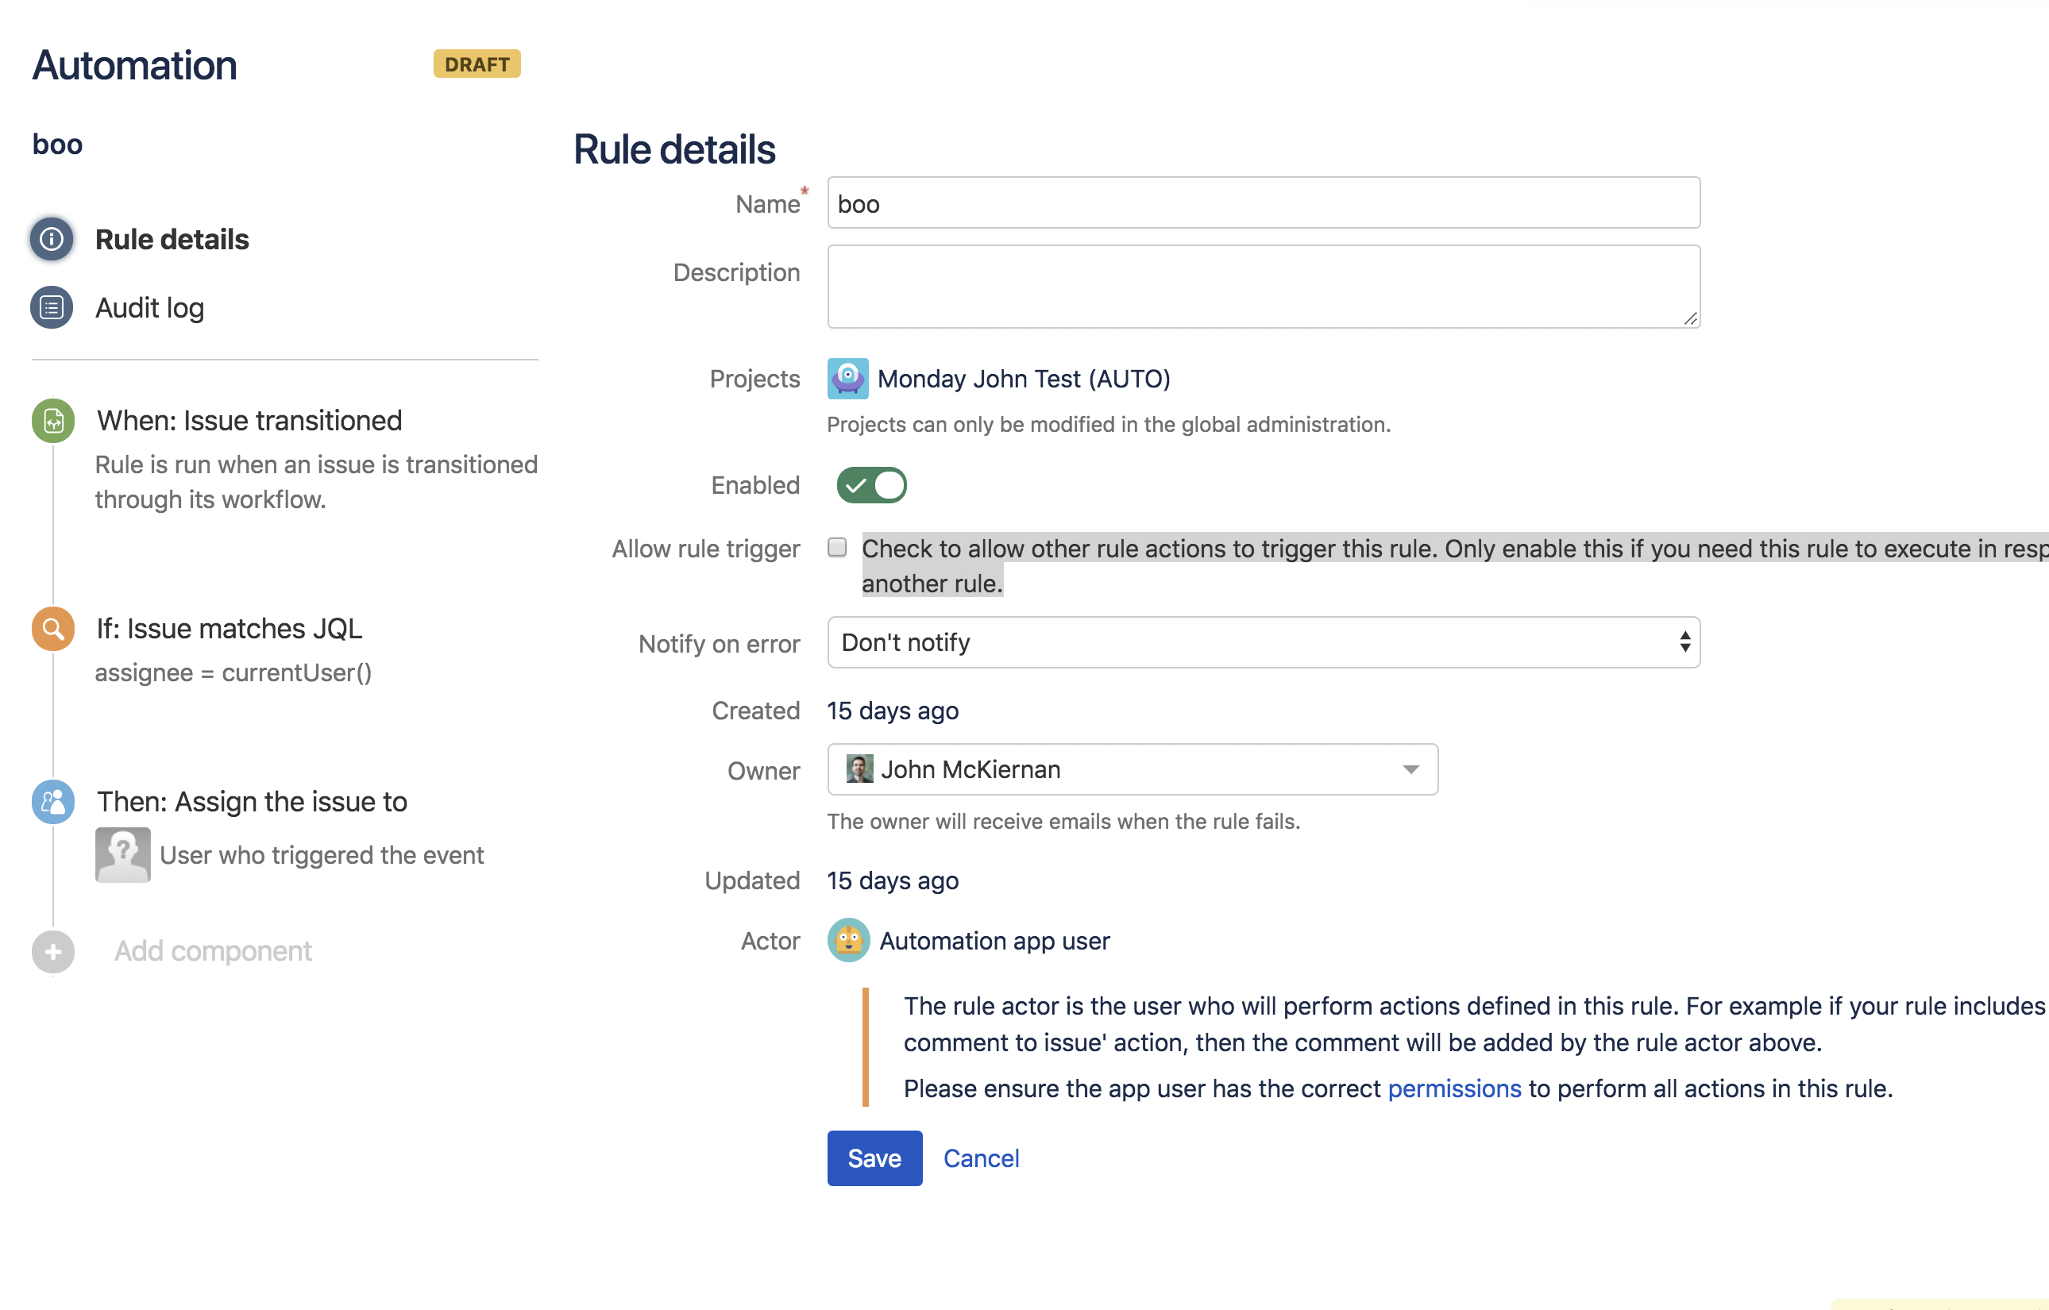Viewport: 2049px width, 1310px height.
Task: Open the permissions link
Action: coord(1453,1088)
